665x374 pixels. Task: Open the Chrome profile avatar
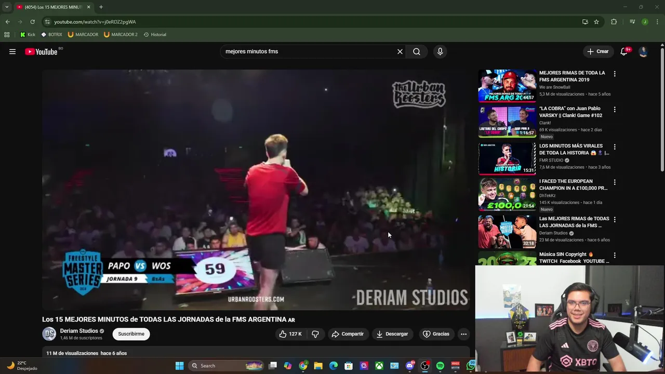(645, 22)
